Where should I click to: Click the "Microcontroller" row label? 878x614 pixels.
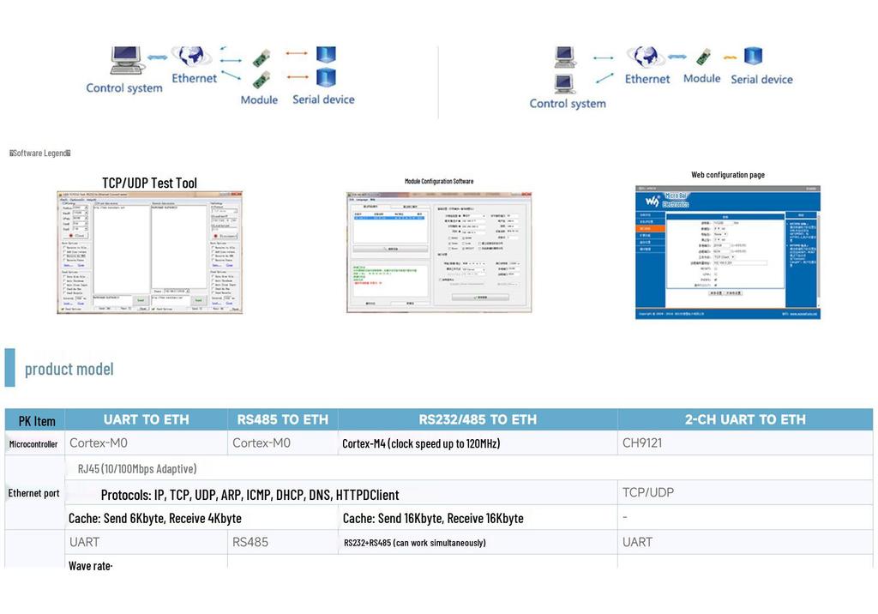click(x=33, y=444)
